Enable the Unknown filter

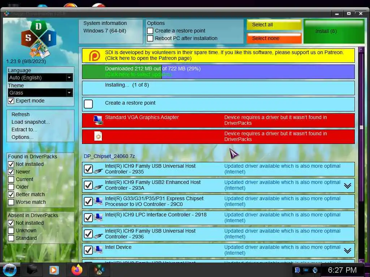pyautogui.click(x=11, y=230)
